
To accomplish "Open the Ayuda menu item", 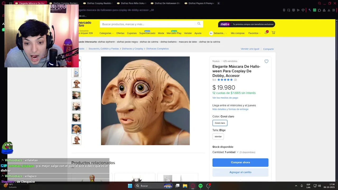I will pyautogui.click(x=198, y=33).
